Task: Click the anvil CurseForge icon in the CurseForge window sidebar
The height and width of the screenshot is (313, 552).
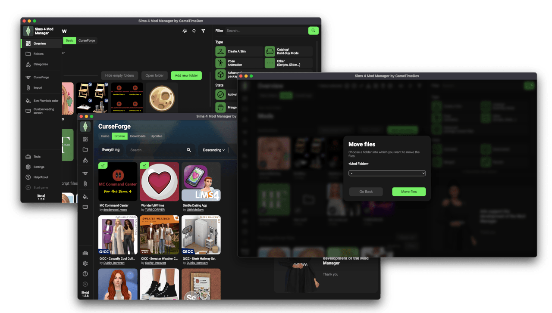Action: click(x=85, y=173)
